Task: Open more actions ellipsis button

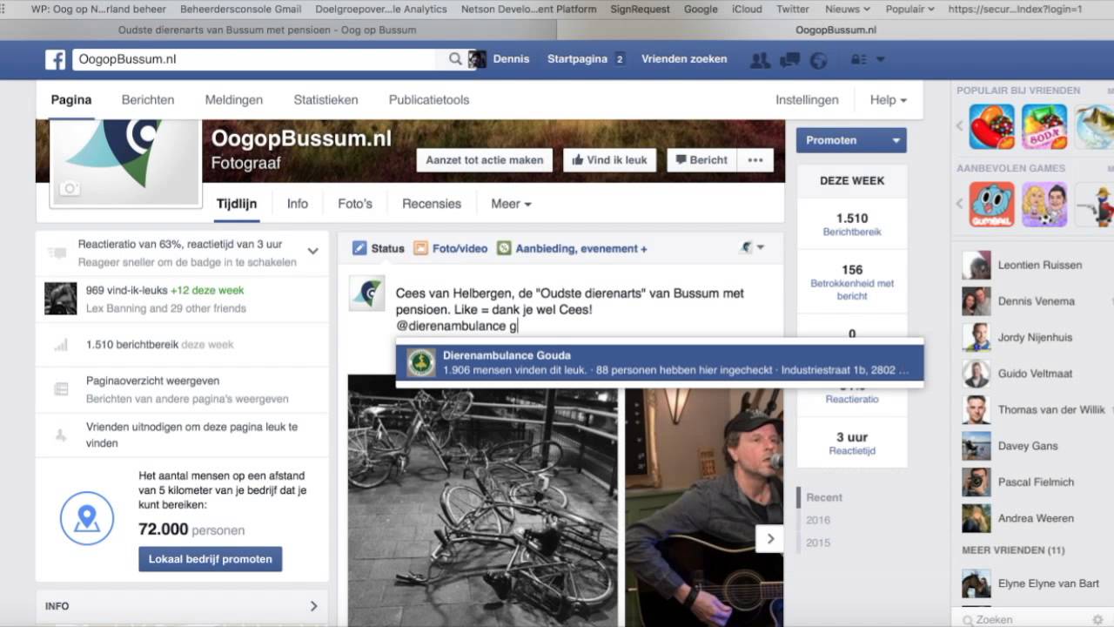Action: pyautogui.click(x=755, y=160)
